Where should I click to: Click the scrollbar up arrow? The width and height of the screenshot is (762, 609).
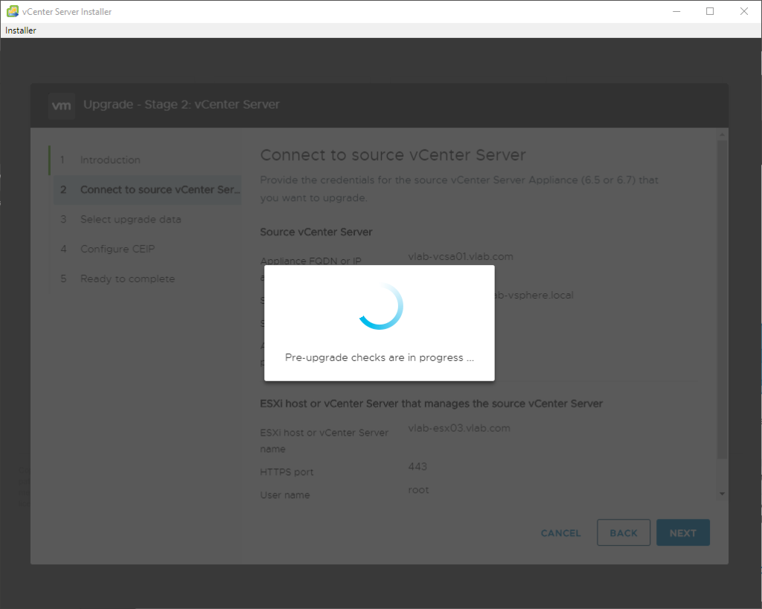pos(722,135)
